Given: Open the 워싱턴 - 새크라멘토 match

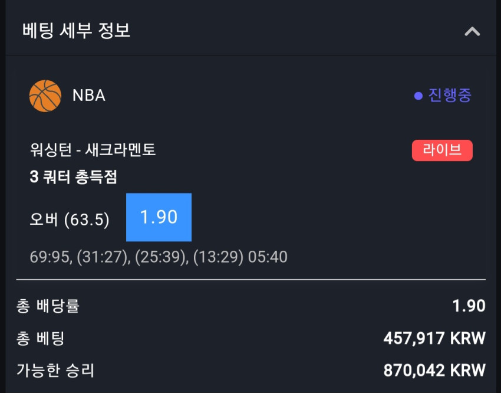Looking at the screenshot, I should coord(93,150).
